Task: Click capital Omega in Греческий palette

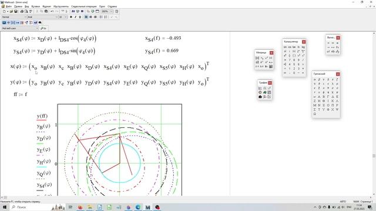Action: (x=315, y=114)
